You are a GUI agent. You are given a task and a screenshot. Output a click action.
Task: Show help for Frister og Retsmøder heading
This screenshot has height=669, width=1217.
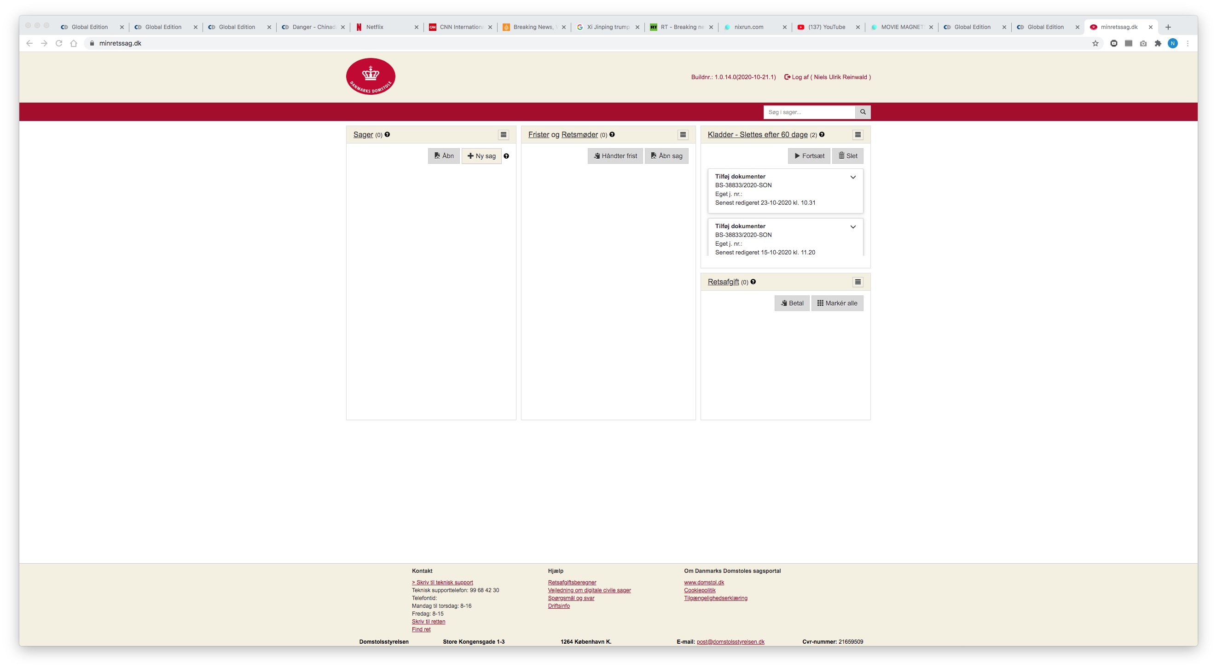coord(612,134)
